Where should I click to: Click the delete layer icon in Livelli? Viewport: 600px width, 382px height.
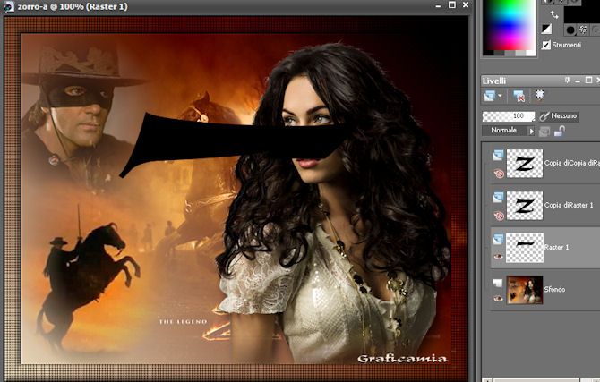coord(519,96)
